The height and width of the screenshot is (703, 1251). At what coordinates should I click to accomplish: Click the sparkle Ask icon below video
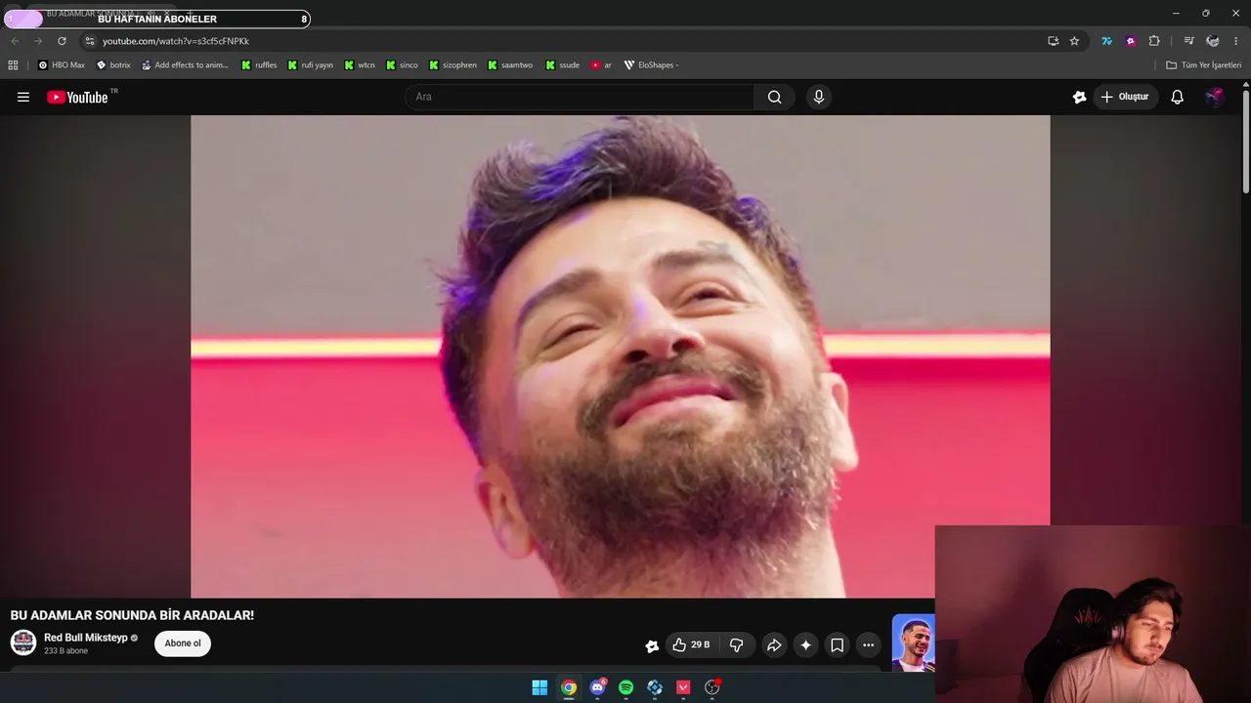click(805, 645)
